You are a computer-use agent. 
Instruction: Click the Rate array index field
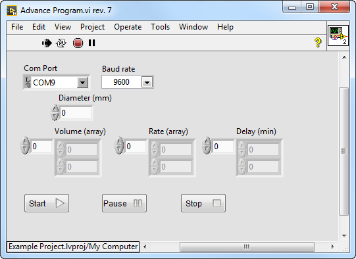point(136,147)
